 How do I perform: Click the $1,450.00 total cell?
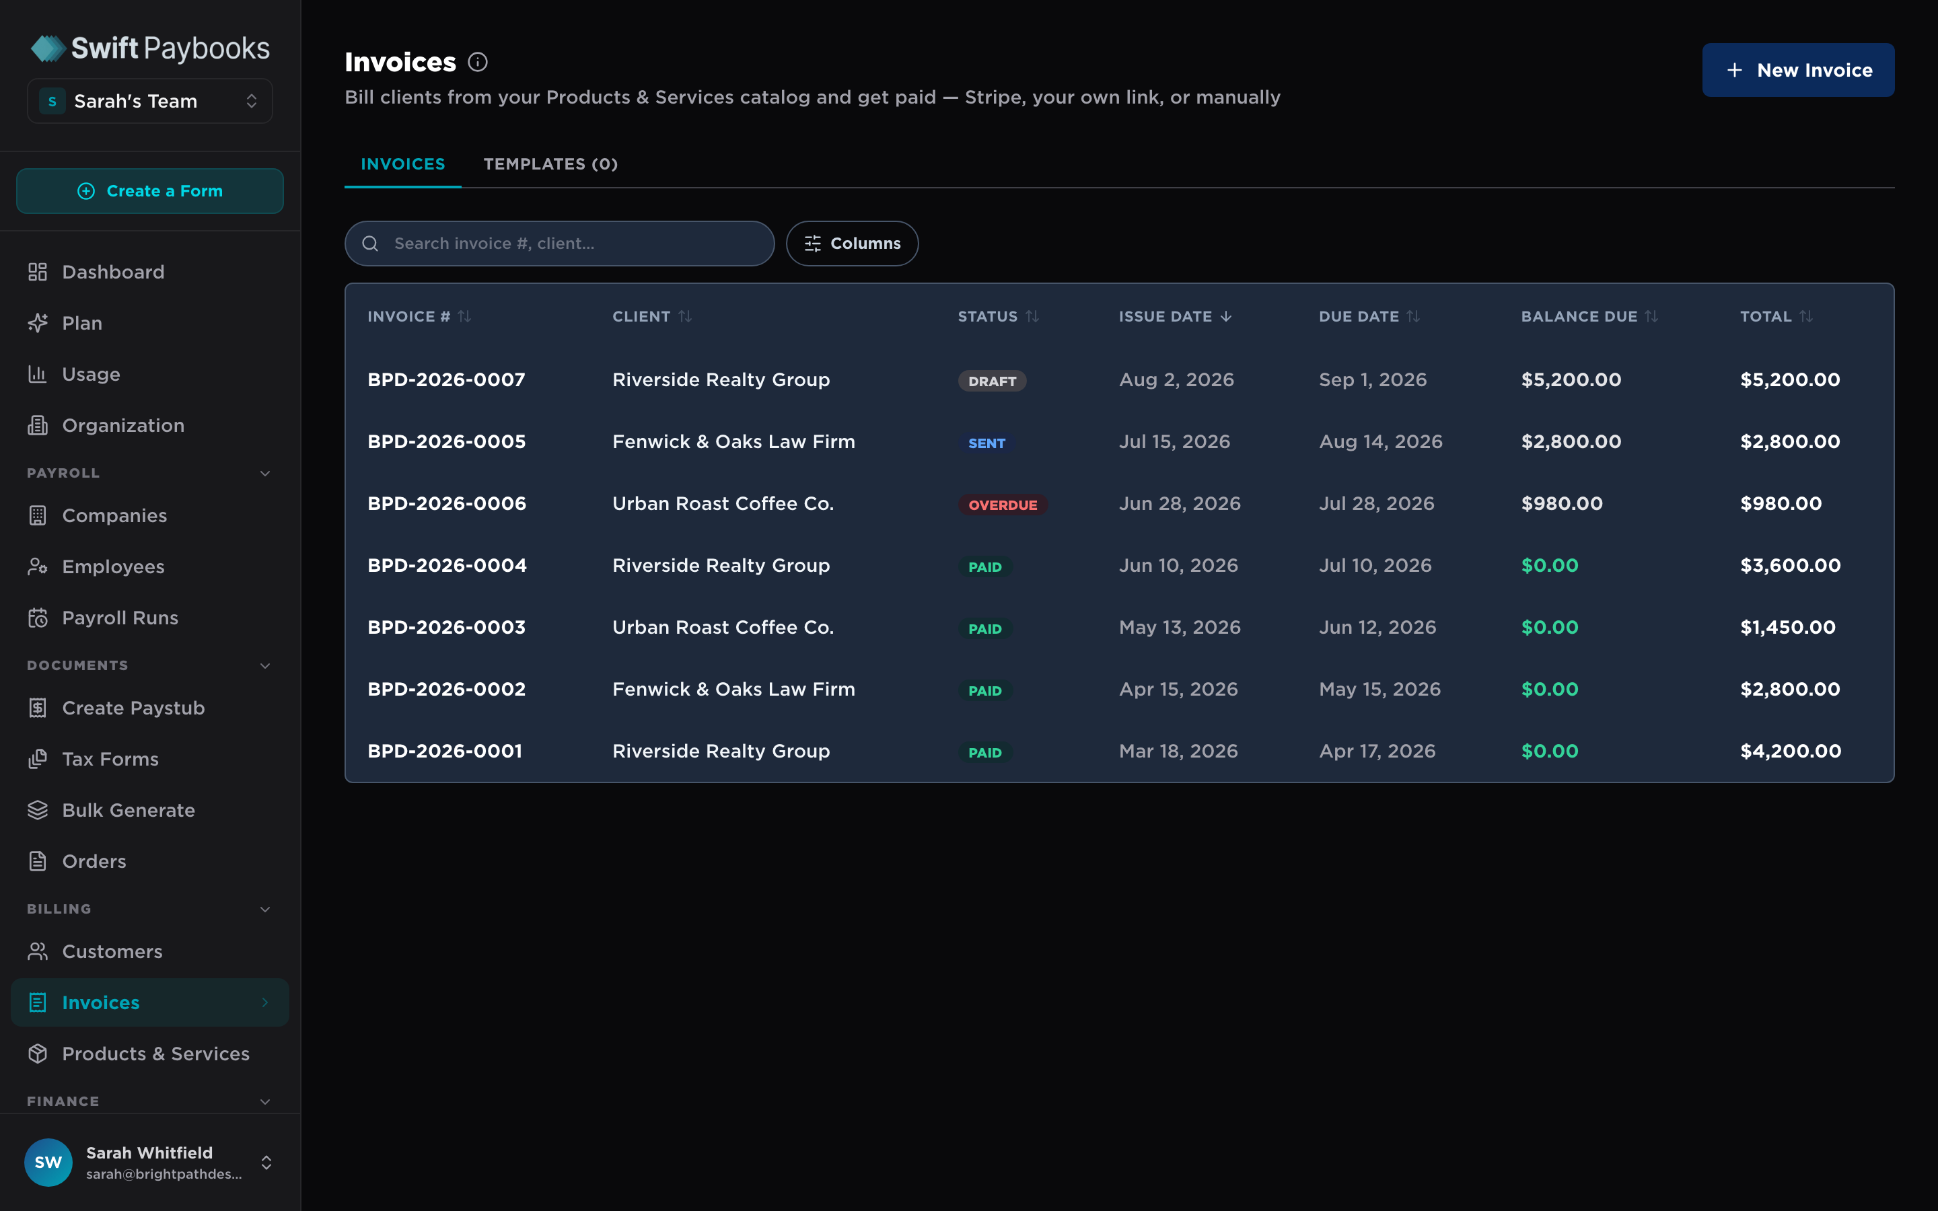tap(1787, 628)
